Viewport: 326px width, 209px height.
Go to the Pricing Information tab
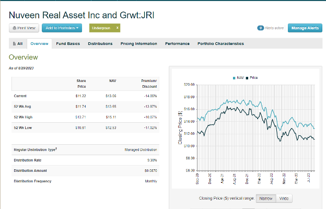[x=138, y=44]
